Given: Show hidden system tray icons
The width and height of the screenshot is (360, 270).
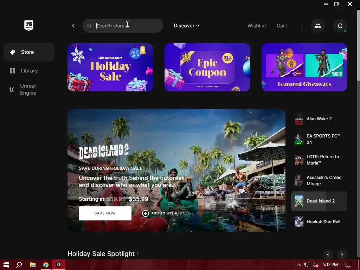Looking at the screenshot, I should (299, 265).
